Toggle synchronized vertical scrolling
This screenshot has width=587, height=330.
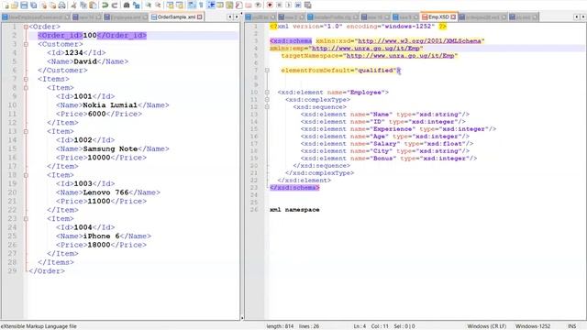tap(170, 5)
